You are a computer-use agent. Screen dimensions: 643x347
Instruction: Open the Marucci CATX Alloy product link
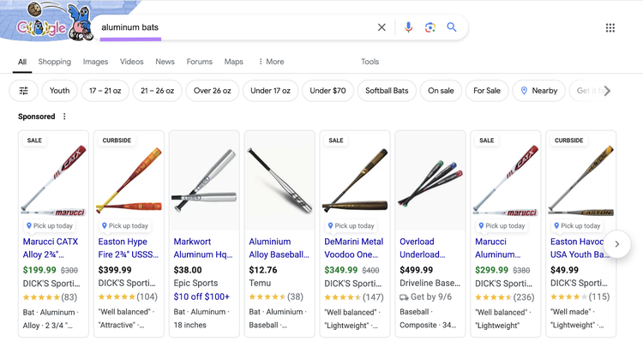point(51,248)
